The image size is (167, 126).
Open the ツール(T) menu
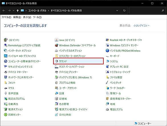point(37,17)
